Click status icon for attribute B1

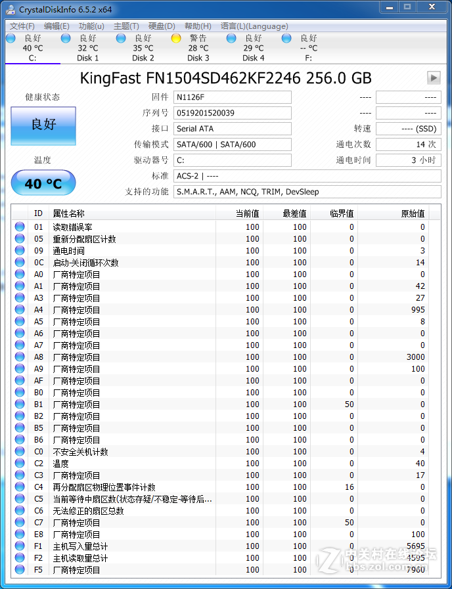pos(20,404)
